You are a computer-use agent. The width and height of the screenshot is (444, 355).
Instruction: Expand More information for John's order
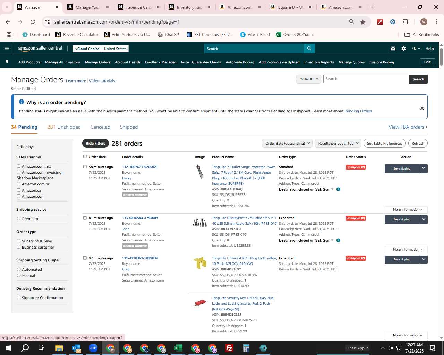(406, 250)
